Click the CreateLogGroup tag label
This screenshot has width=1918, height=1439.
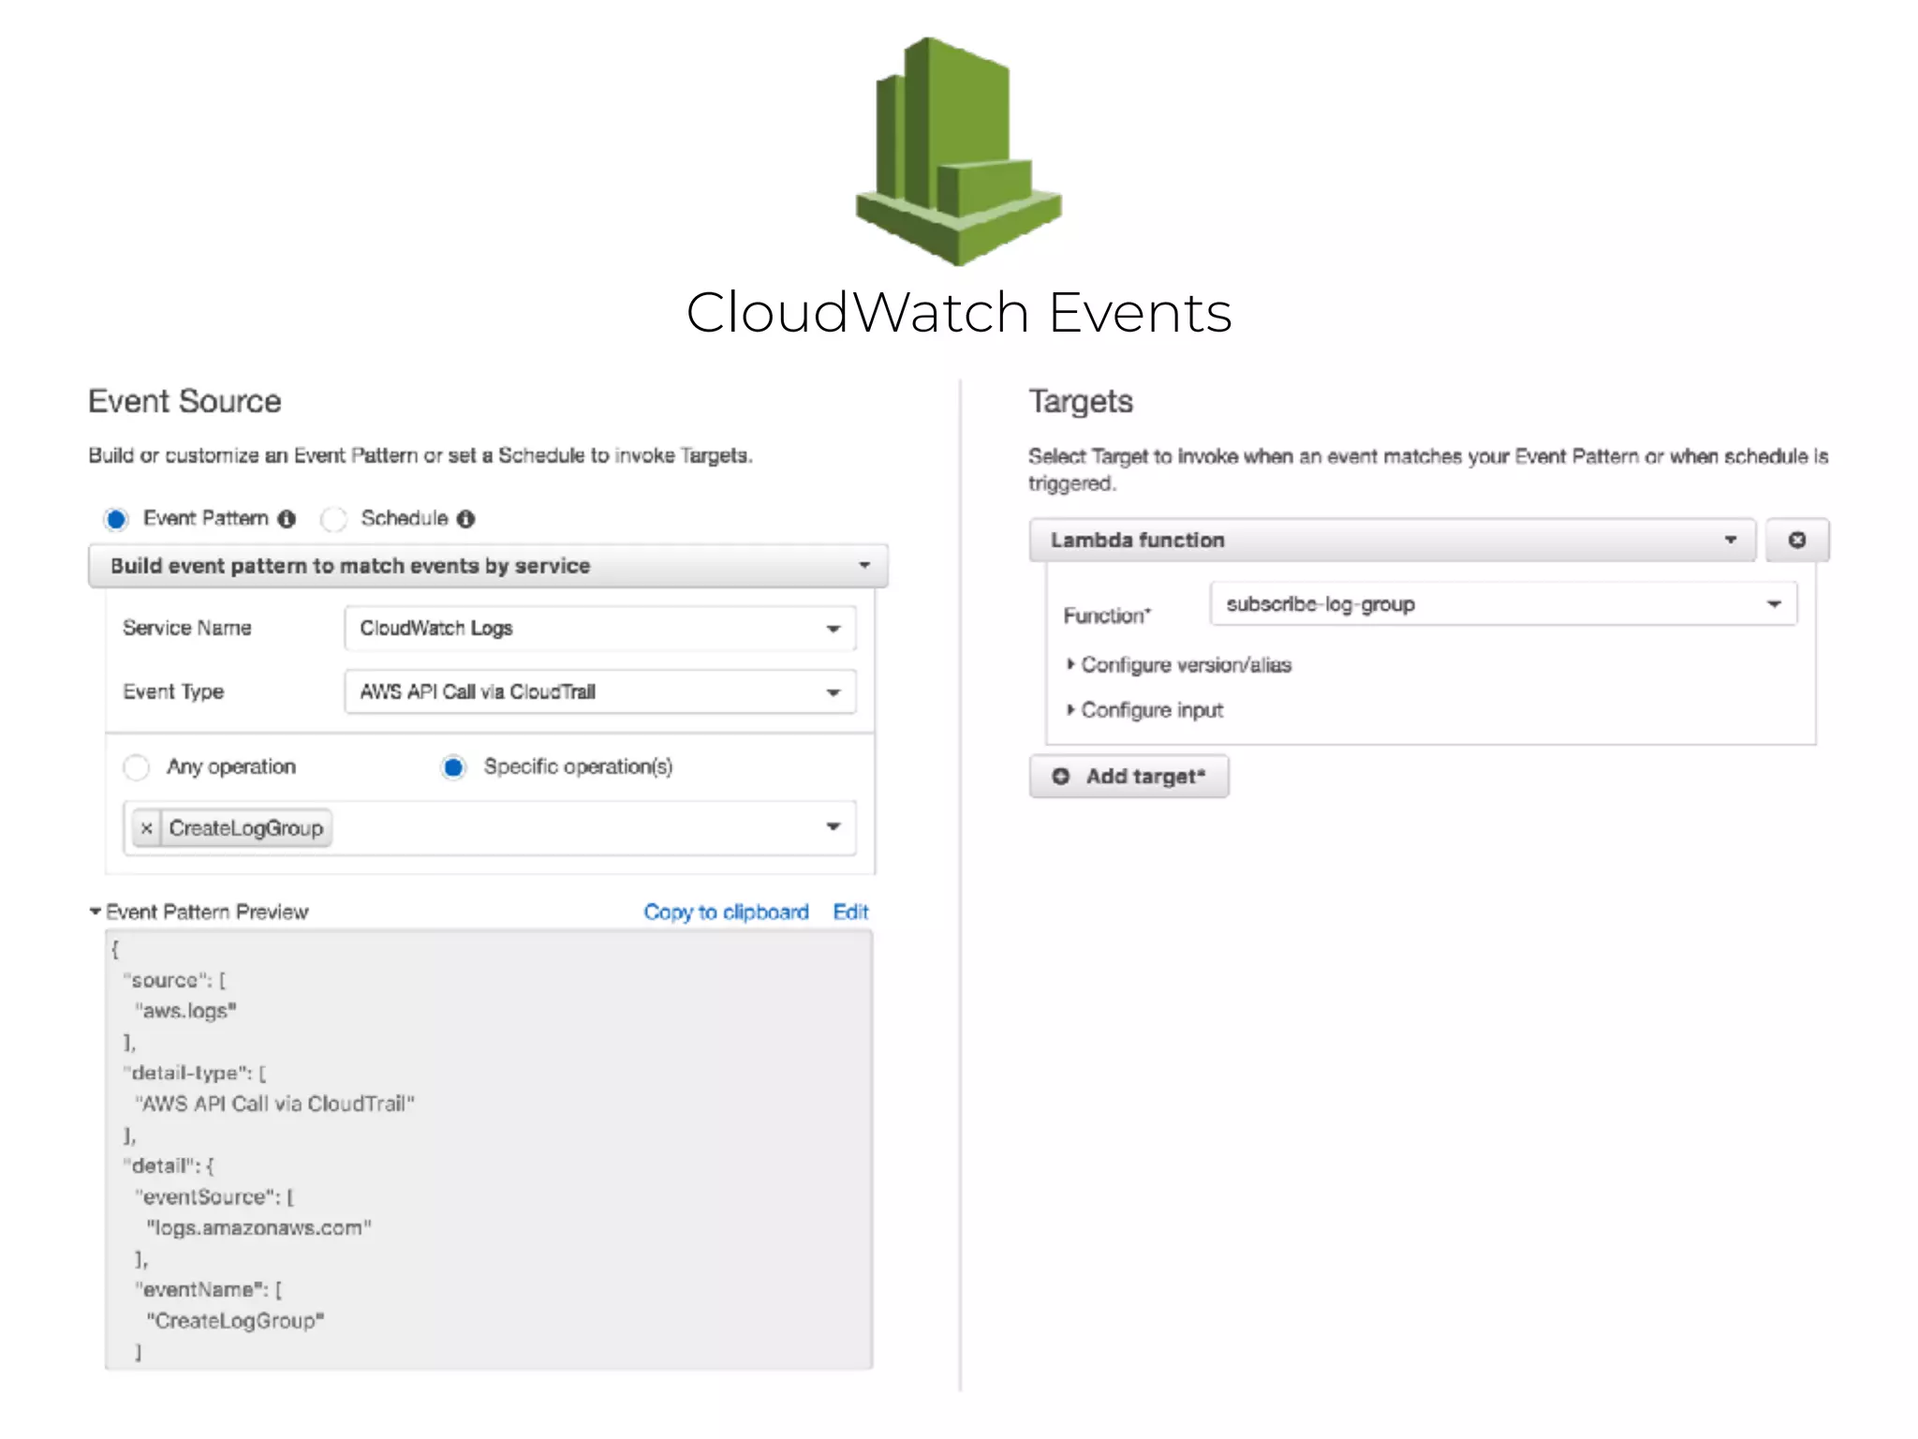click(x=246, y=828)
